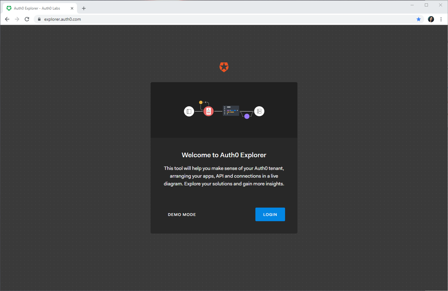Click the yellow dot in the diagram

tap(201, 102)
